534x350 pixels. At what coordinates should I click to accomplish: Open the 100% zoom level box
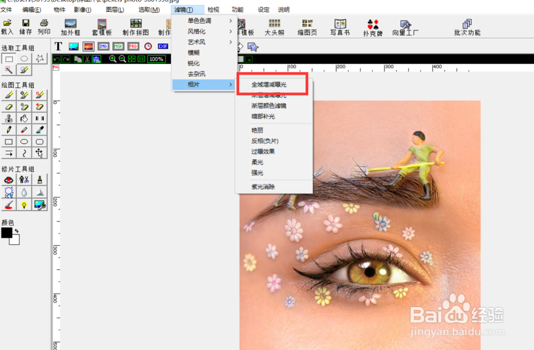coord(156,59)
